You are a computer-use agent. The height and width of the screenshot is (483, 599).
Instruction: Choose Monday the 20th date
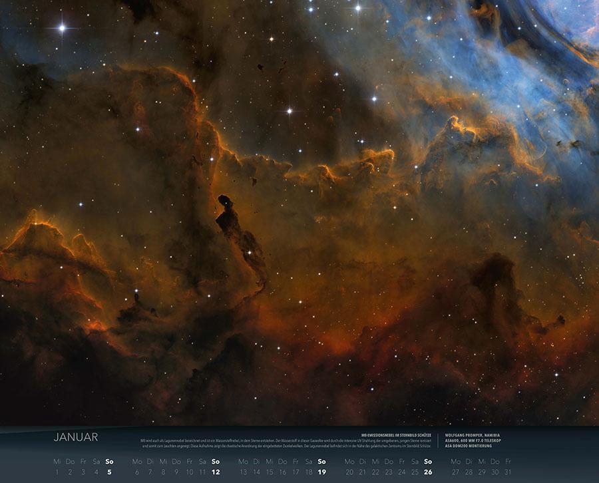pyautogui.click(x=349, y=472)
